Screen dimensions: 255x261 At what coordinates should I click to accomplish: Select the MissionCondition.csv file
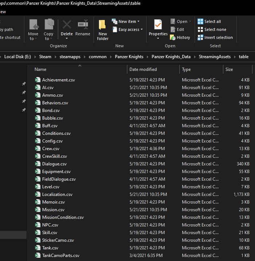tap(63, 217)
